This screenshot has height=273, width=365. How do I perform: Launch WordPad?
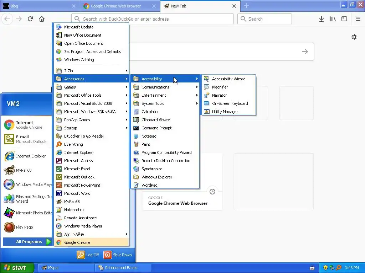[165, 185]
